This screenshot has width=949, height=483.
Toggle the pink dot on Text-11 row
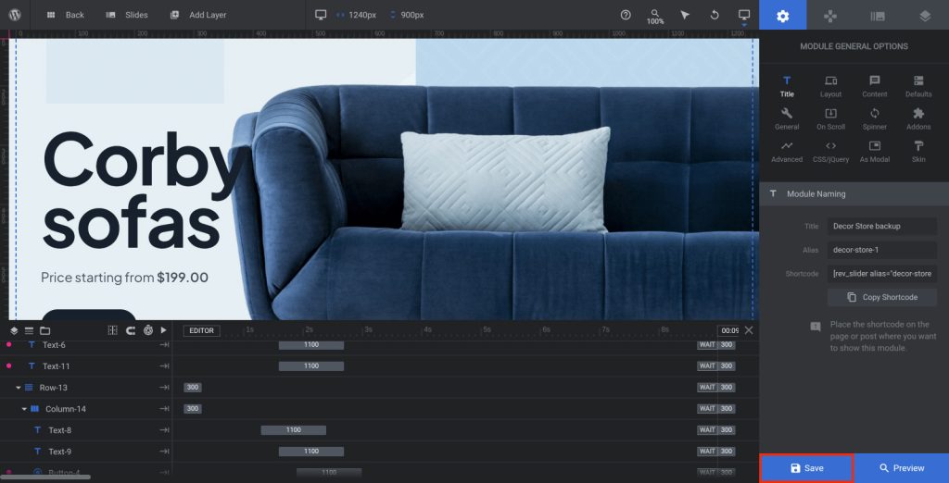[8, 365]
